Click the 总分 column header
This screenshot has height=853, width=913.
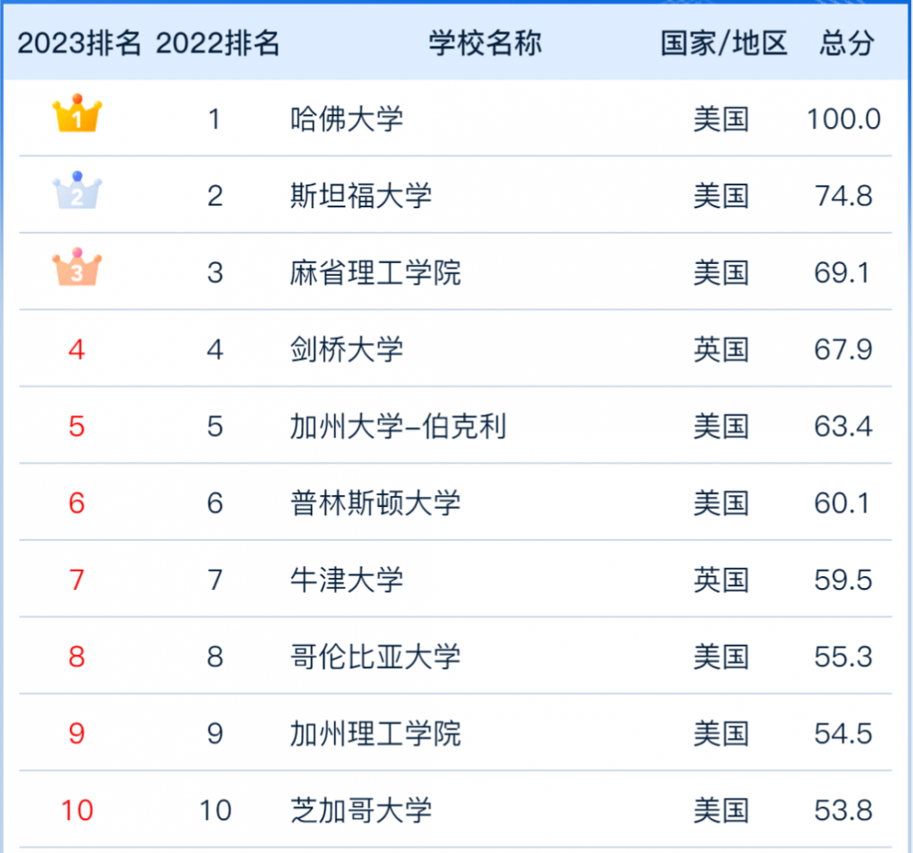pyautogui.click(x=846, y=43)
